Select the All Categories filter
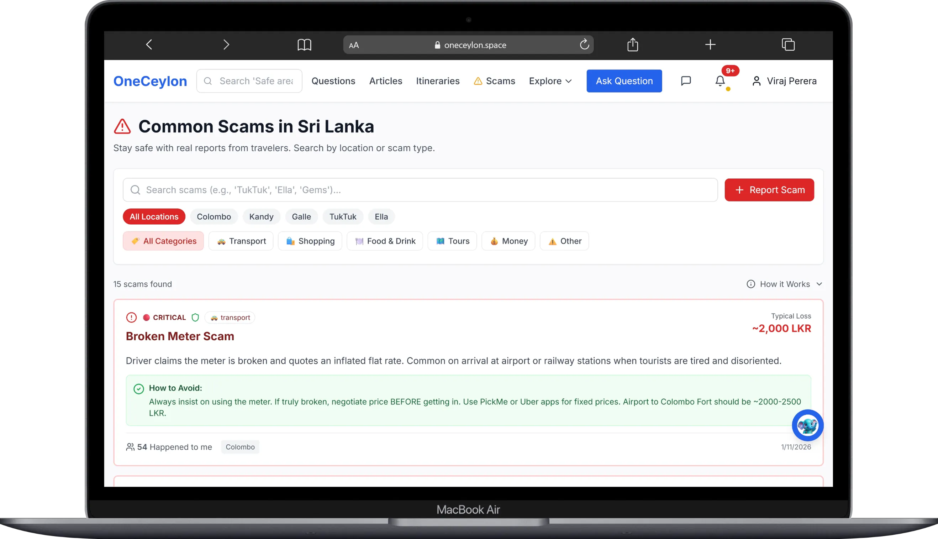938x539 pixels. [163, 241]
